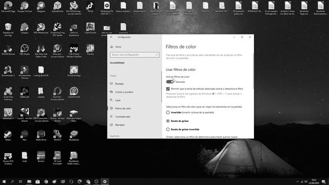This screenshot has height=185, width=329.
Task: Open Microsoft Store from taskbar
Action: (x=38, y=181)
